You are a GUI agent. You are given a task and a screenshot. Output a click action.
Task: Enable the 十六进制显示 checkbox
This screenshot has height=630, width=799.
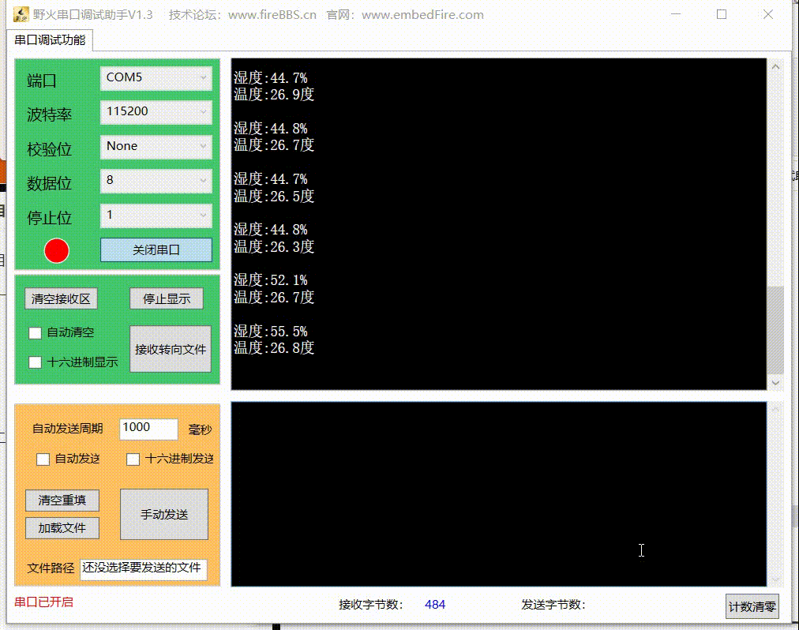click(x=36, y=362)
